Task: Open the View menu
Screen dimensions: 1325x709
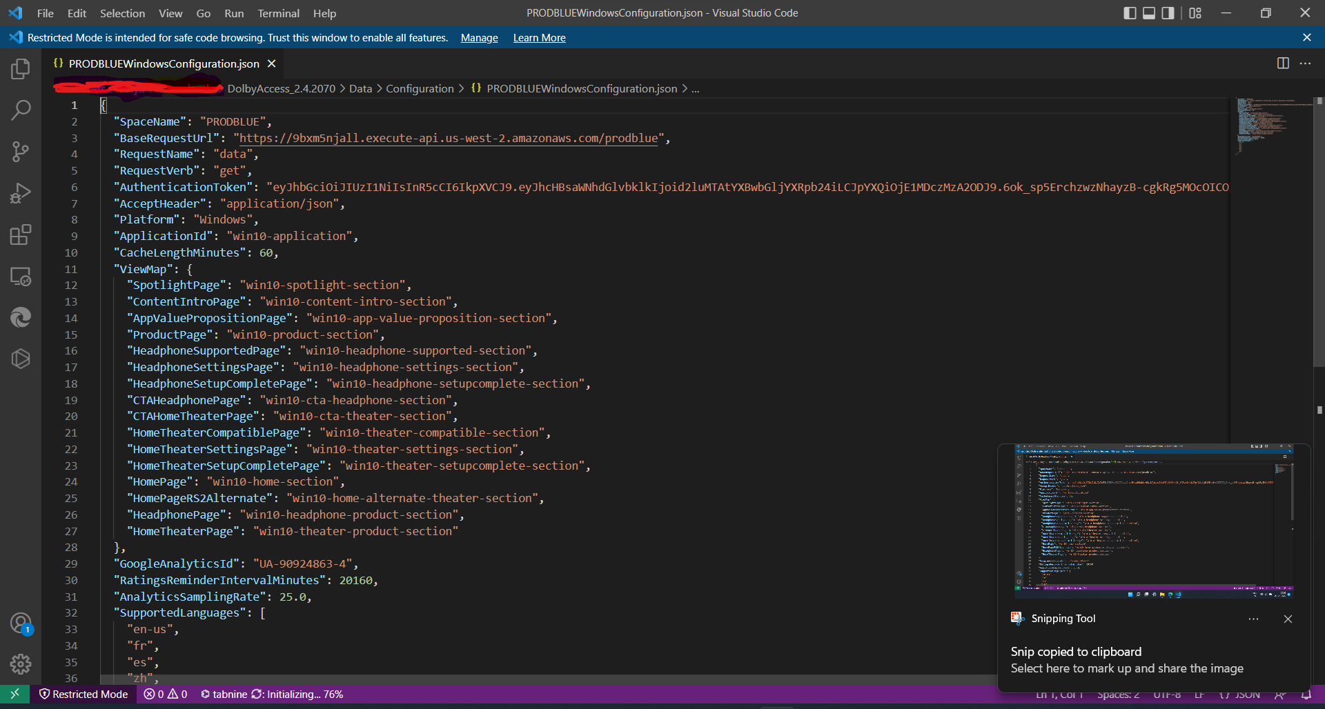Action: click(x=170, y=13)
